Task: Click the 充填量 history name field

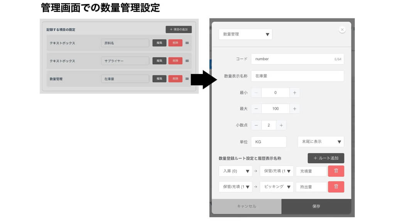Action: pos(311,171)
